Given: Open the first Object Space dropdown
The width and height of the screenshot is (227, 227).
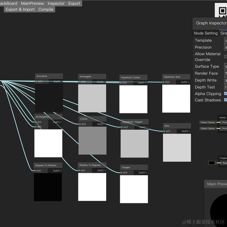Looking at the screenshot, I should tap(208, 122).
